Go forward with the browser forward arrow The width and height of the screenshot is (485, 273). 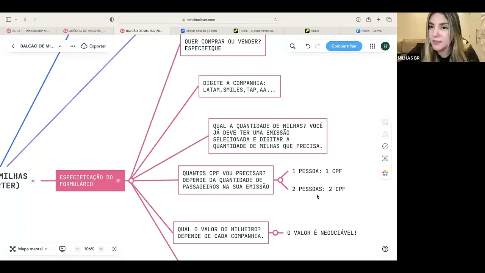34,19
